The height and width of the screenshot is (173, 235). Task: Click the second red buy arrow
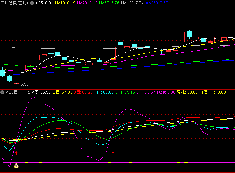(x=113, y=153)
